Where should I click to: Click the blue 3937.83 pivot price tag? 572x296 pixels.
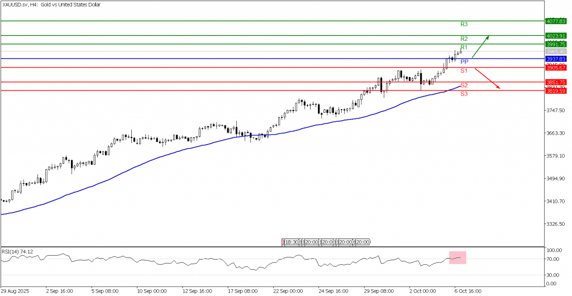[557, 59]
